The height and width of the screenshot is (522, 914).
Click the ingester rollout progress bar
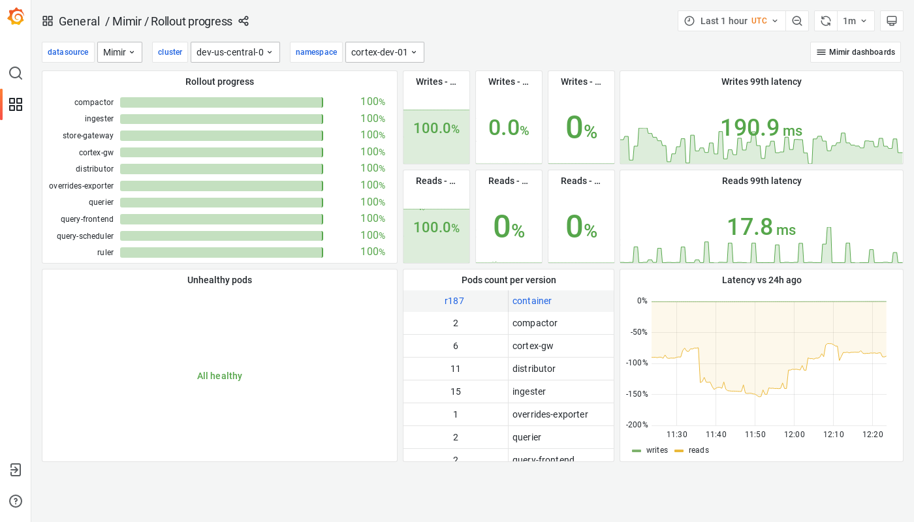(221, 119)
